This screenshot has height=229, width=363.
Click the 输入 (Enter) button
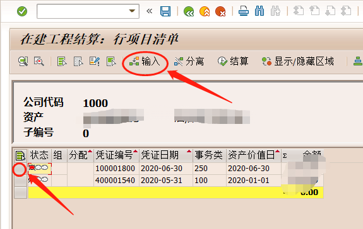(x=145, y=62)
